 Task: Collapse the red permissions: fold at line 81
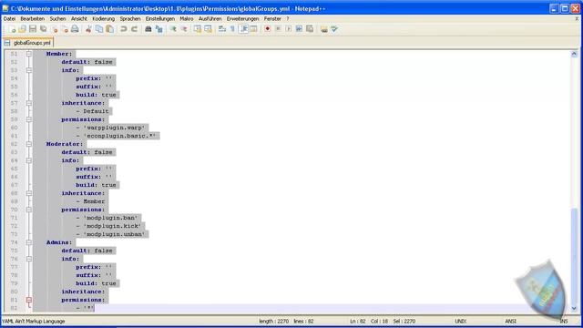coord(29,300)
